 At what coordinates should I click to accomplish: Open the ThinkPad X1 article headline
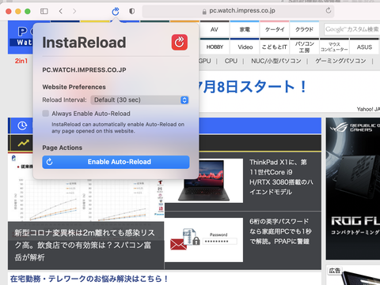[x=281, y=177]
